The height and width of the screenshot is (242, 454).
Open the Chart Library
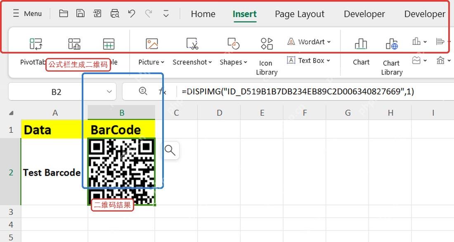(392, 57)
